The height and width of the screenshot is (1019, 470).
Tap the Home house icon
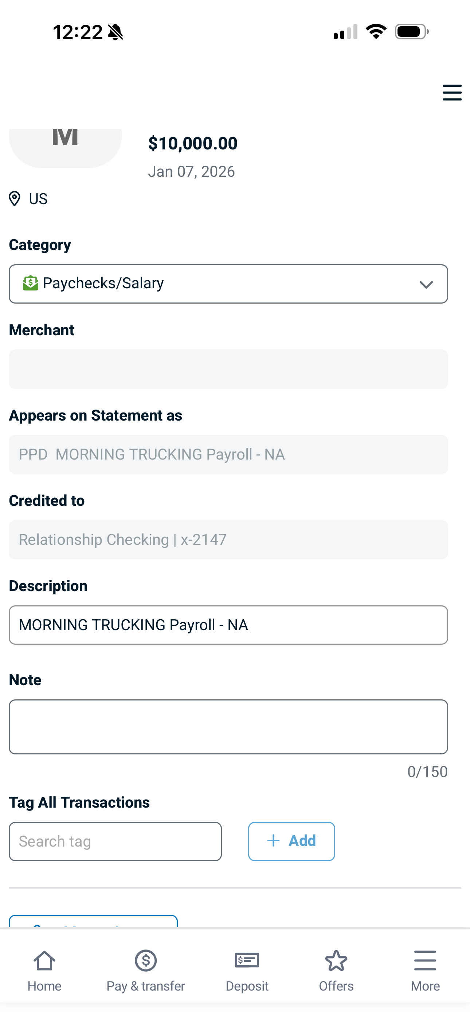click(x=44, y=960)
